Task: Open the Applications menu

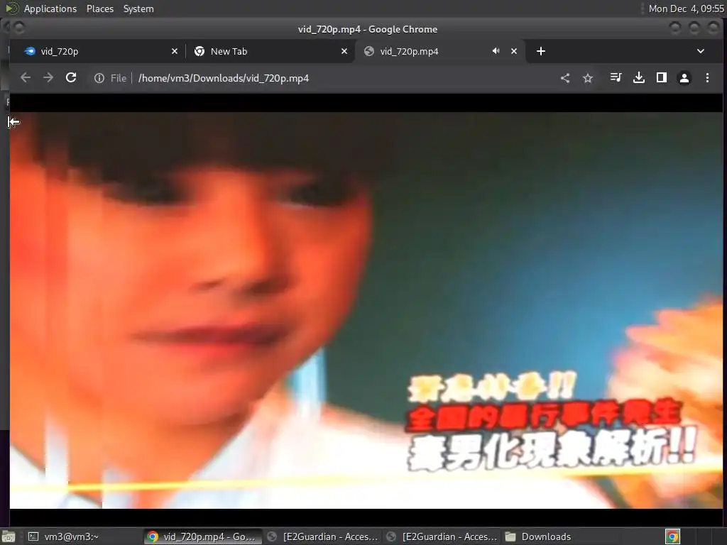Action: pos(50,9)
